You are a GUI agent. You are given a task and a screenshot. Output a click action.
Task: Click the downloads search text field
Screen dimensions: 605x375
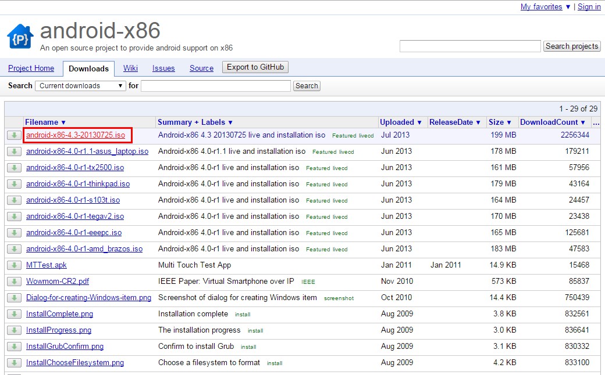point(215,86)
